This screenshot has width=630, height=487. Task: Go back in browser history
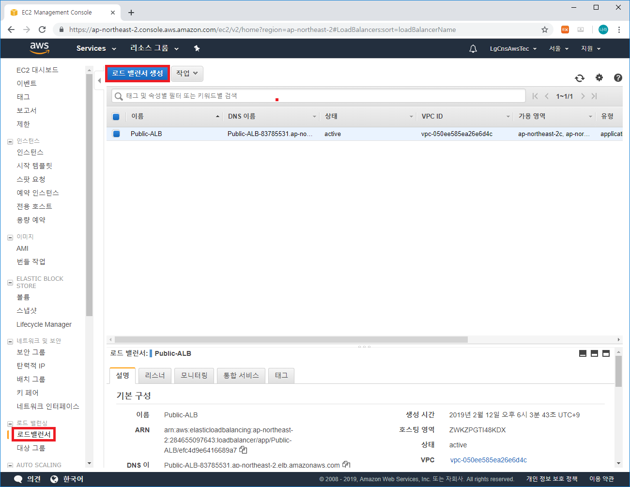pyautogui.click(x=11, y=30)
